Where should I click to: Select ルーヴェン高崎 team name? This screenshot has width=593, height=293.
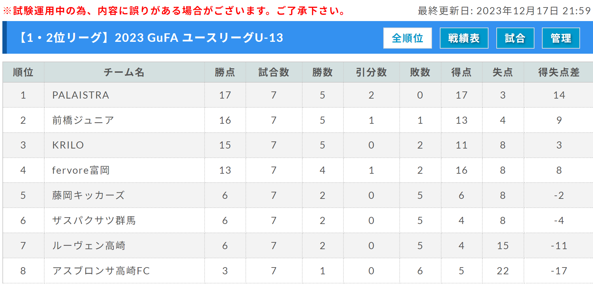click(89, 246)
